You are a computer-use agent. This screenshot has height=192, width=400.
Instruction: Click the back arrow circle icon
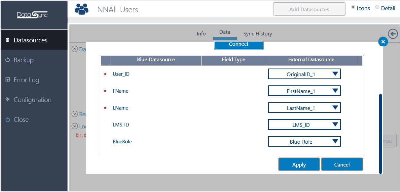(393, 34)
